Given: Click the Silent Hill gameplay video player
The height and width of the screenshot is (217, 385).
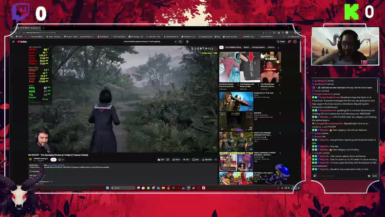Looking at the screenshot, I should [123, 99].
